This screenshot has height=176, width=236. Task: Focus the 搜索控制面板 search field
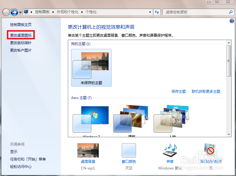tap(196, 12)
